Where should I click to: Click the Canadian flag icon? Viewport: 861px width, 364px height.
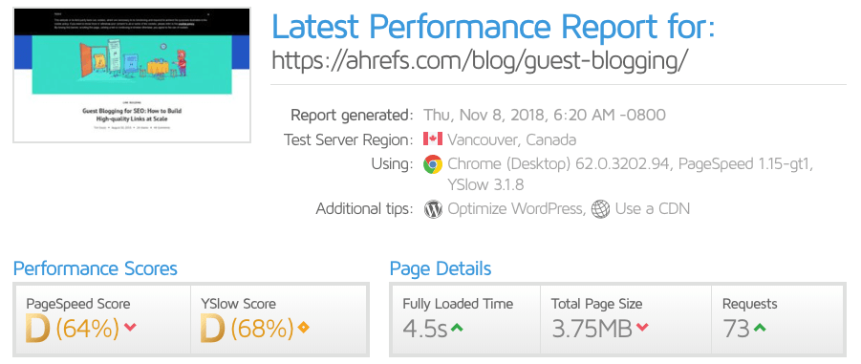coord(433,139)
